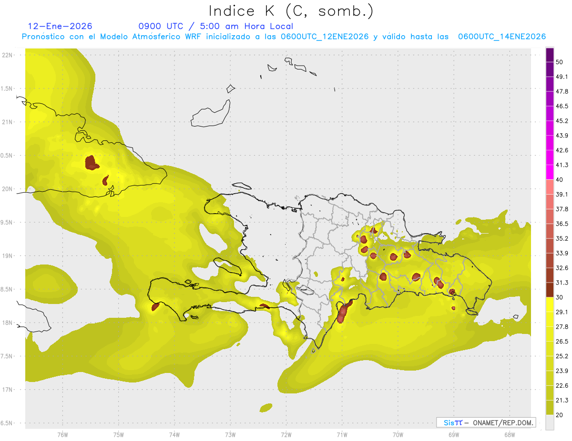Click the '75W' longitude axis label
Viewport: 572px width, 441px height.
click(x=119, y=435)
